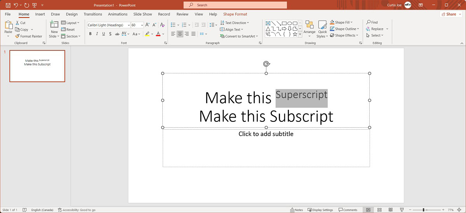Click the Format Painter tool
Image resolution: width=466 pixels, height=213 pixels.
(x=28, y=36)
